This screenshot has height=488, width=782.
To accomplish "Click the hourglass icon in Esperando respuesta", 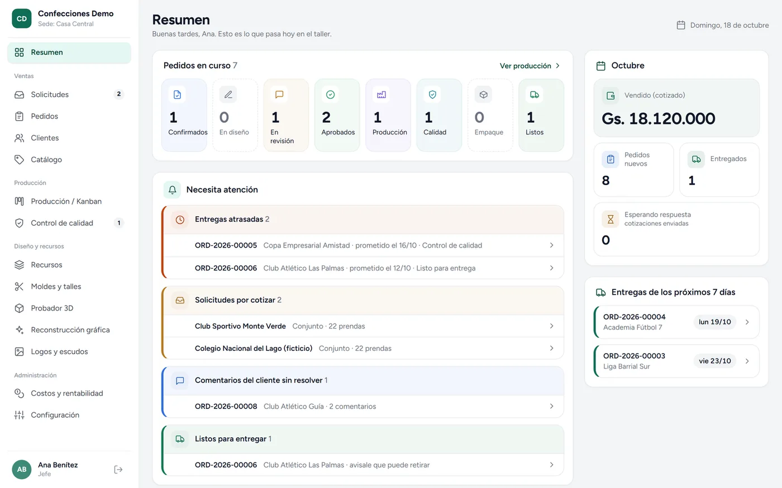I will click(x=611, y=219).
